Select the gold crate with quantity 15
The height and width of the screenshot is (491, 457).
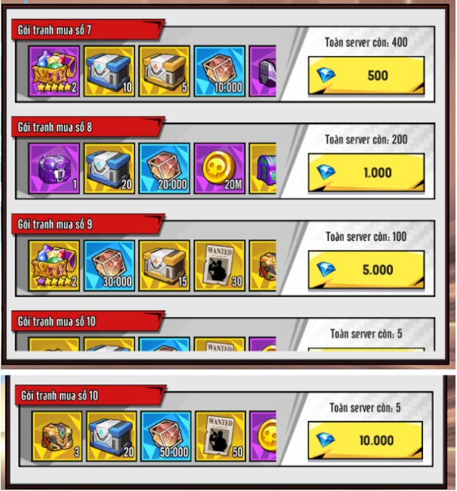(165, 266)
